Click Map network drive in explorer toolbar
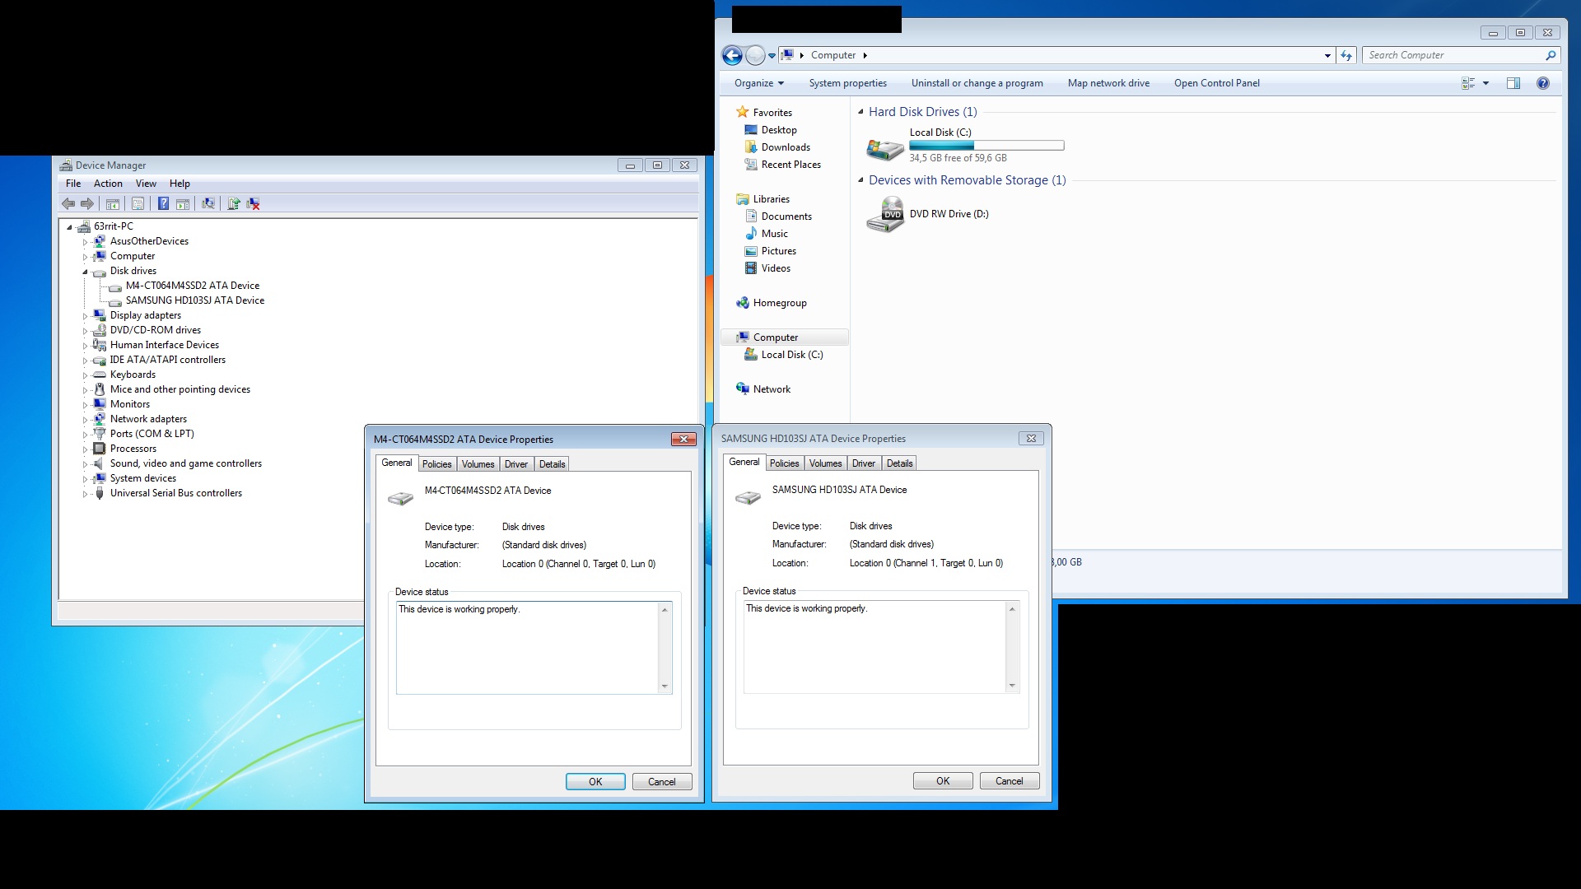 tap(1108, 83)
